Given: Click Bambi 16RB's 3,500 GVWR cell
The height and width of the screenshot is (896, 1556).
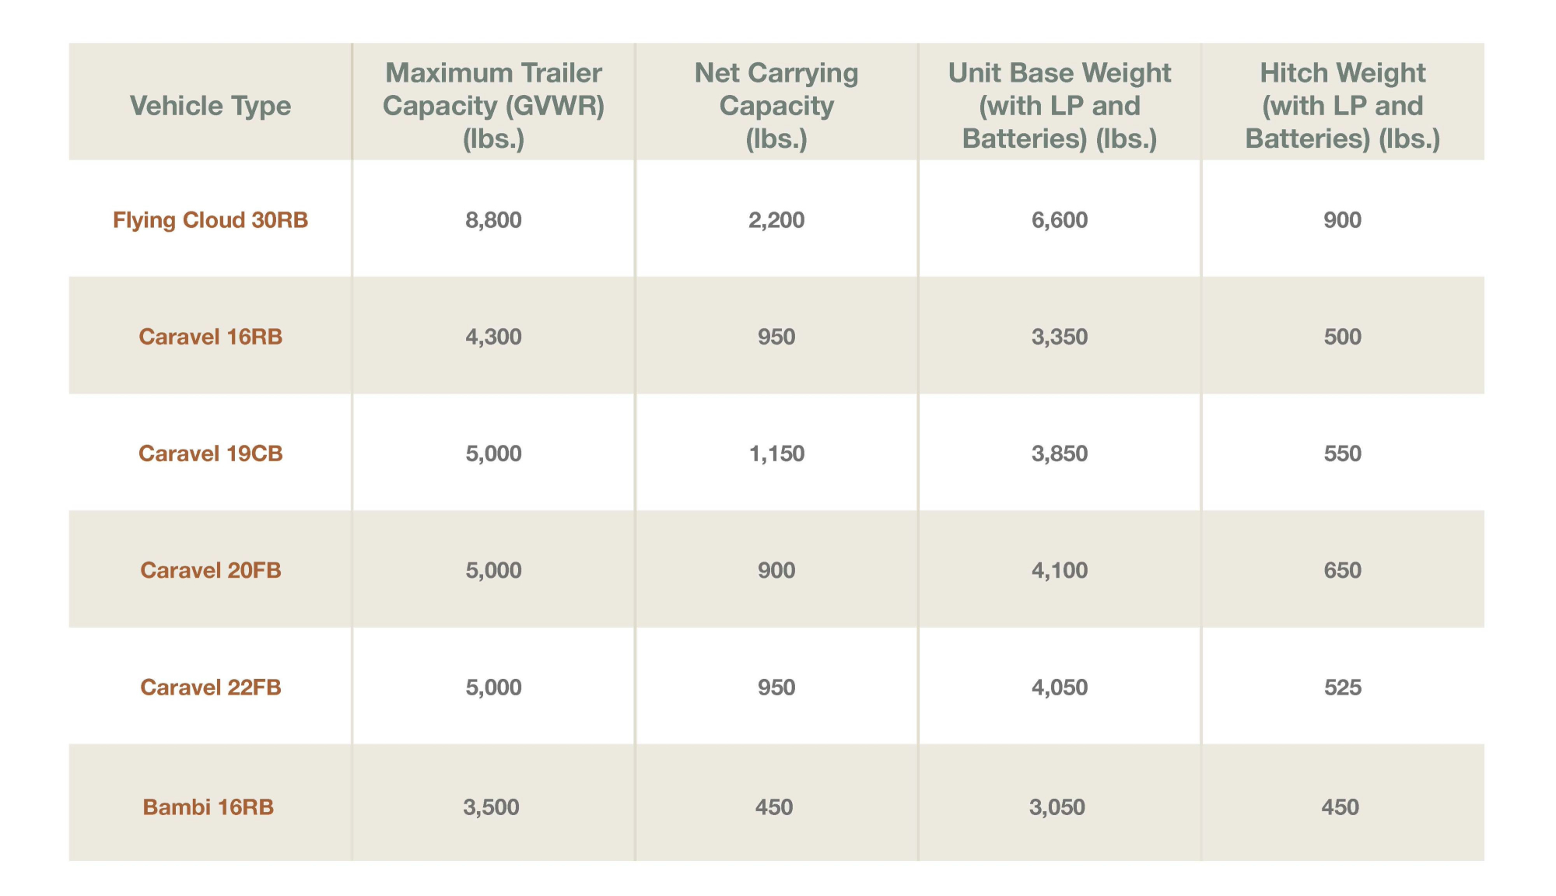Looking at the screenshot, I should (x=491, y=807).
